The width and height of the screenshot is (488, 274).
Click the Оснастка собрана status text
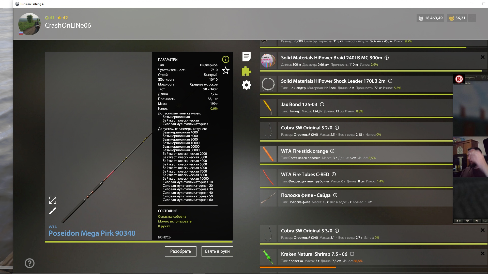click(172, 216)
